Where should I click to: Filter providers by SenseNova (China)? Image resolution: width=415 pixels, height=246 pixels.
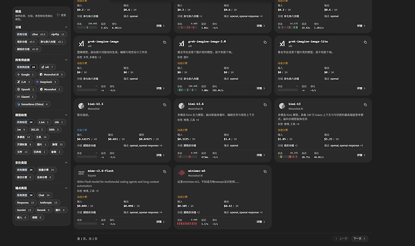tap(32, 104)
